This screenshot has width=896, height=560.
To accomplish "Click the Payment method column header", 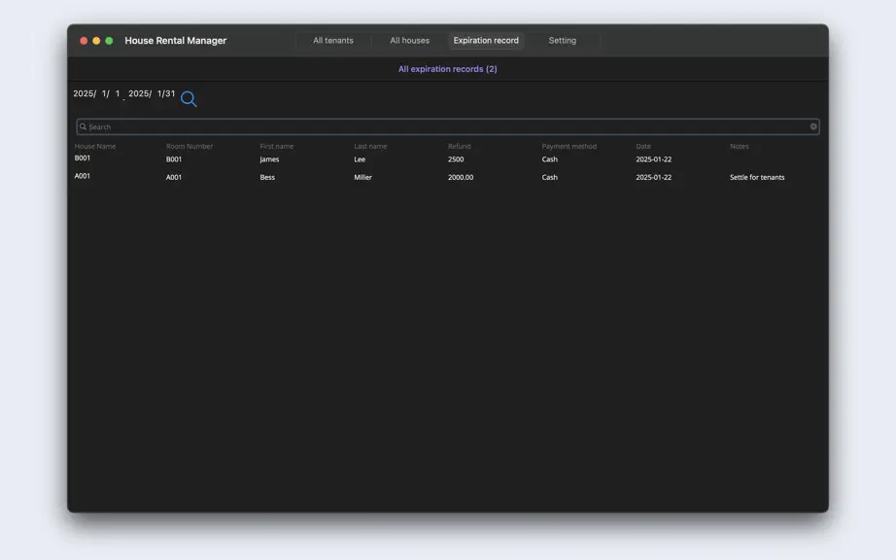I will click(569, 146).
